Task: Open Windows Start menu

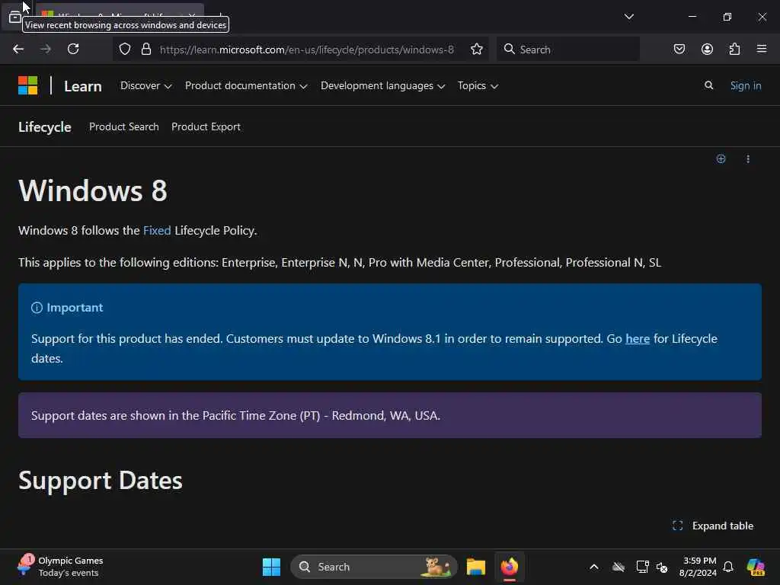Action: (x=271, y=567)
